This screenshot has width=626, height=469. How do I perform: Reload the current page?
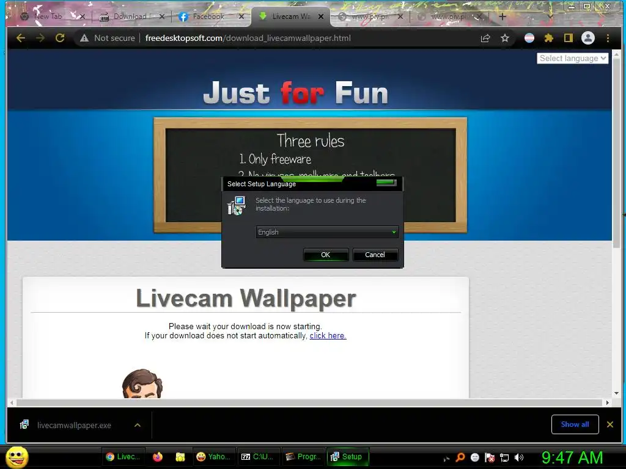tap(60, 38)
